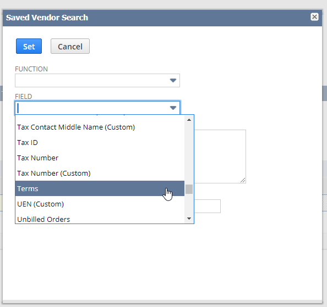Viewport: 327px width, 307px height.
Task: Click the Function dropdown arrow icon
Action: click(x=173, y=80)
